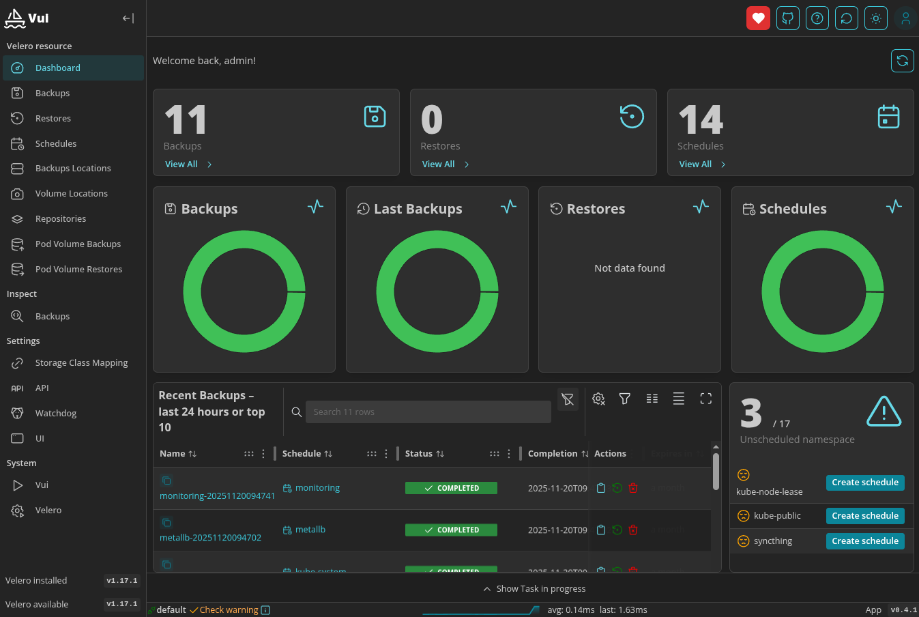Open Pod Volume Backups in sidebar
This screenshot has width=919, height=617.
click(x=78, y=244)
